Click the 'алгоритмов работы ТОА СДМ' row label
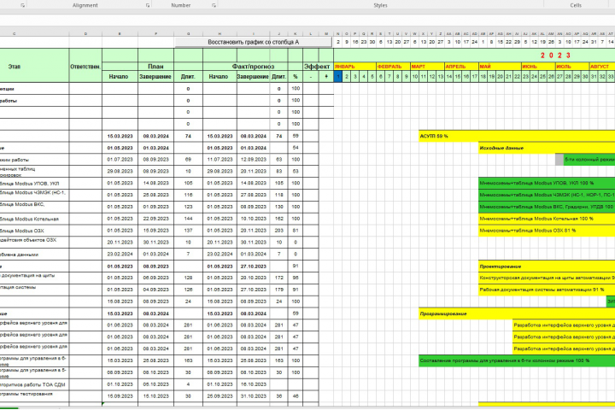 (x=32, y=384)
